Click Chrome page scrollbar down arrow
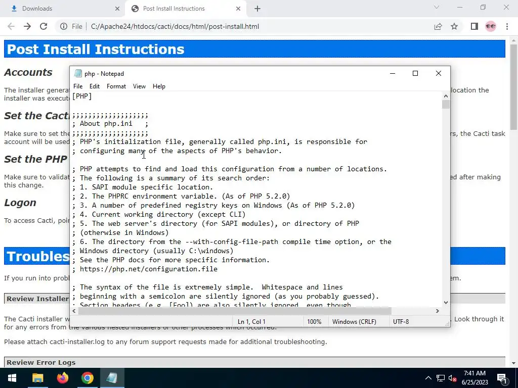 (513, 363)
